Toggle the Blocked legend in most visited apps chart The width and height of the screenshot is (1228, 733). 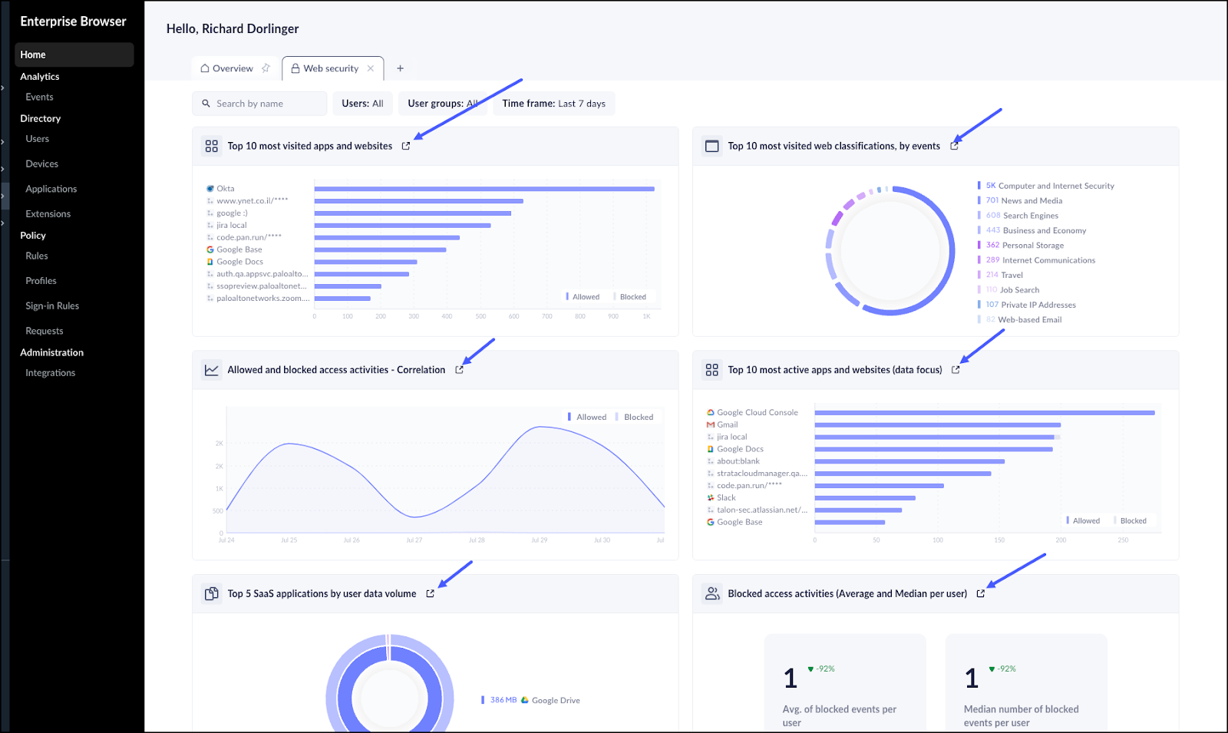tap(630, 297)
